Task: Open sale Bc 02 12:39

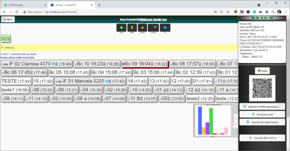Action: [x=195, y=72]
